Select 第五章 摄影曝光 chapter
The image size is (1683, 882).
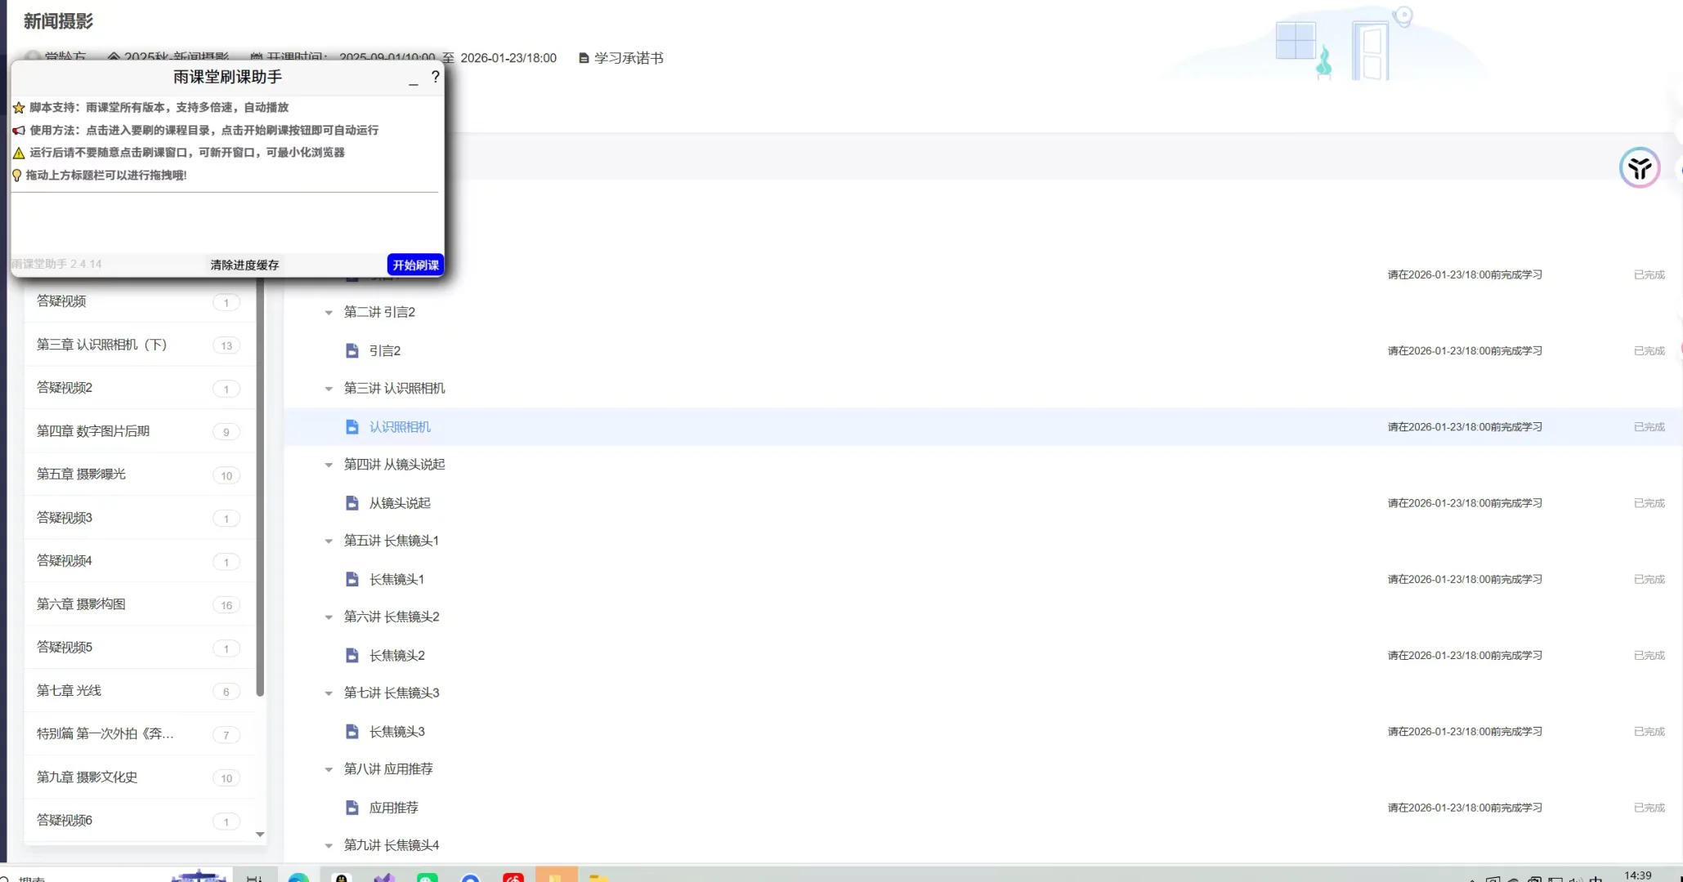tap(81, 474)
